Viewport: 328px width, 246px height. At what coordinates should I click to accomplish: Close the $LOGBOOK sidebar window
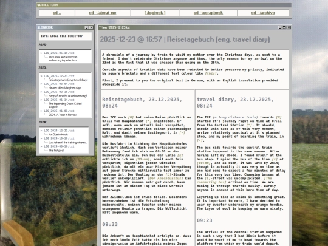pos(91,27)
